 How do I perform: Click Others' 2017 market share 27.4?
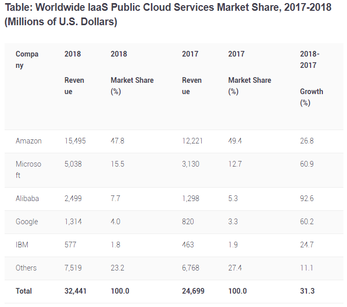235,268
